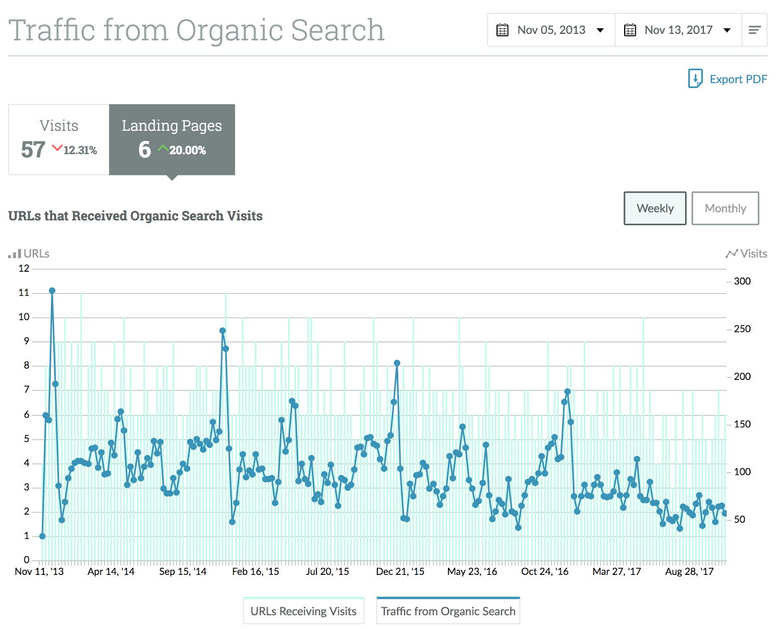This screenshot has width=782, height=629.
Task: Click the URLs bar chart icon
Action: coord(14,253)
